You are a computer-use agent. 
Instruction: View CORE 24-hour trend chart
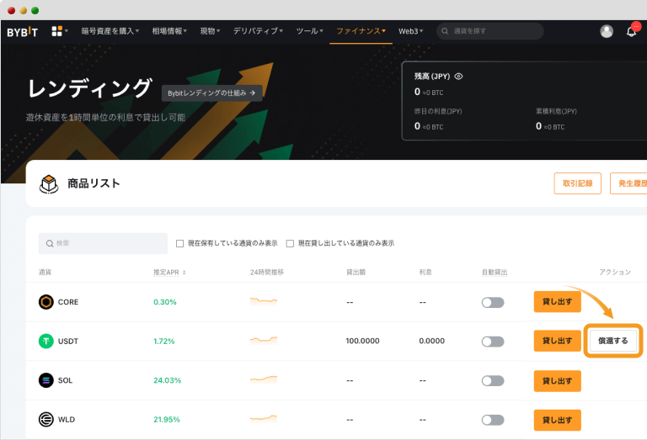pos(263,300)
